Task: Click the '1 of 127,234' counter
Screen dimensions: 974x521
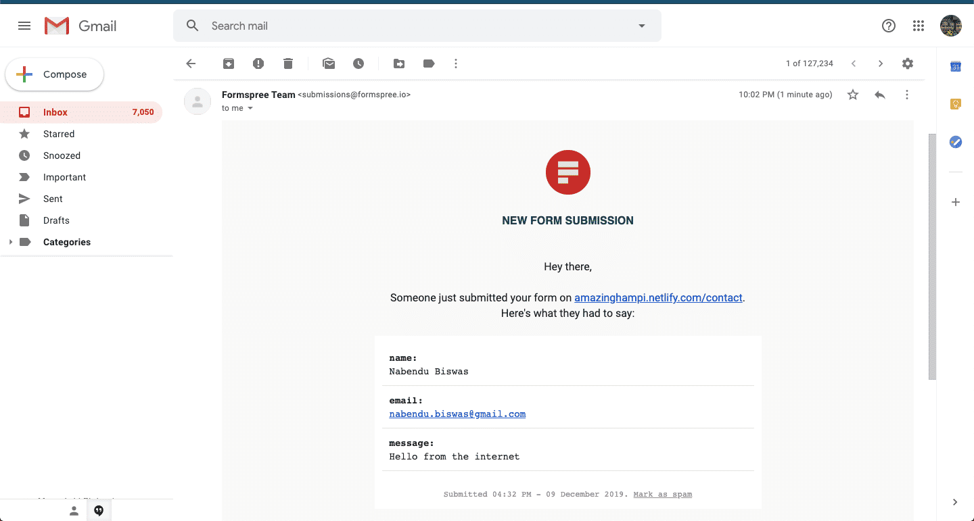Action: [x=810, y=64]
